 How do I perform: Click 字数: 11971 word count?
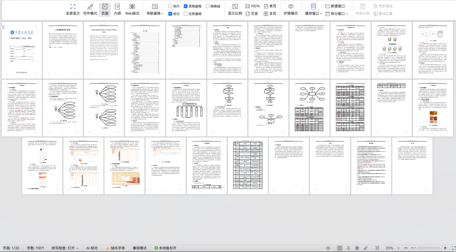36,248
